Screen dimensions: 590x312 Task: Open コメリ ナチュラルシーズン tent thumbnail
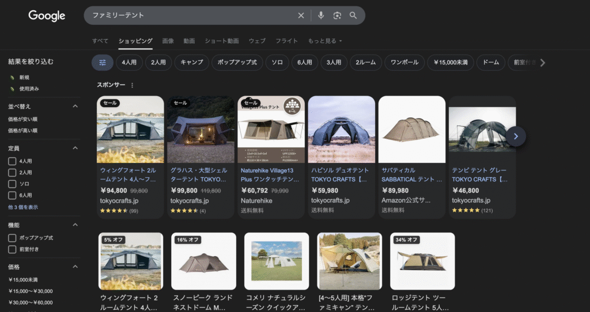pyautogui.click(x=277, y=261)
